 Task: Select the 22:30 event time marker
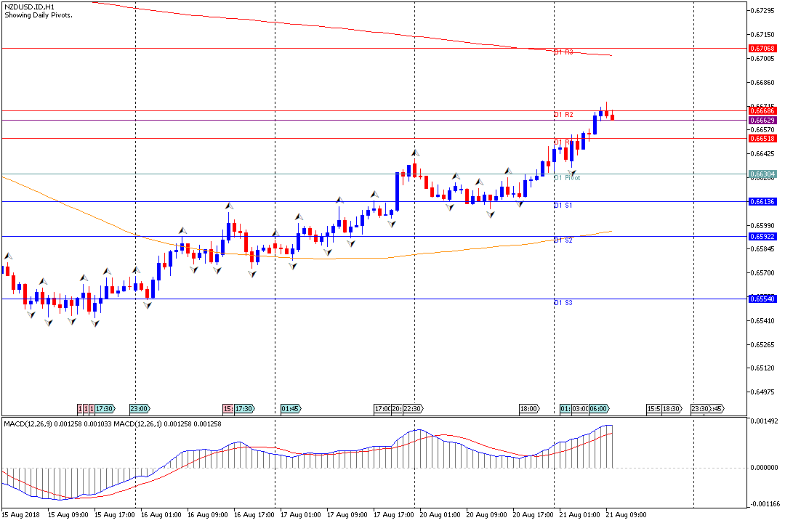(414, 409)
